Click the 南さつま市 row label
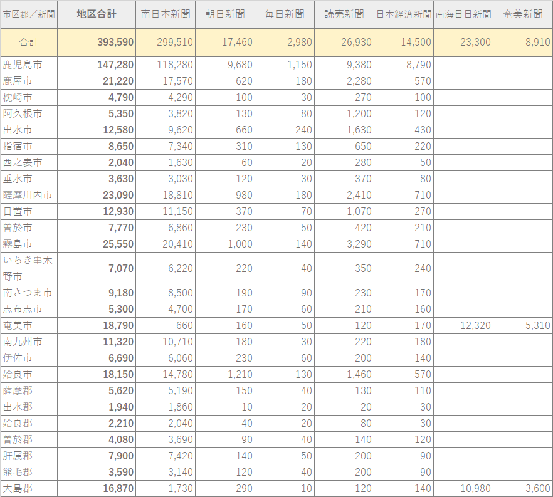 [28, 293]
